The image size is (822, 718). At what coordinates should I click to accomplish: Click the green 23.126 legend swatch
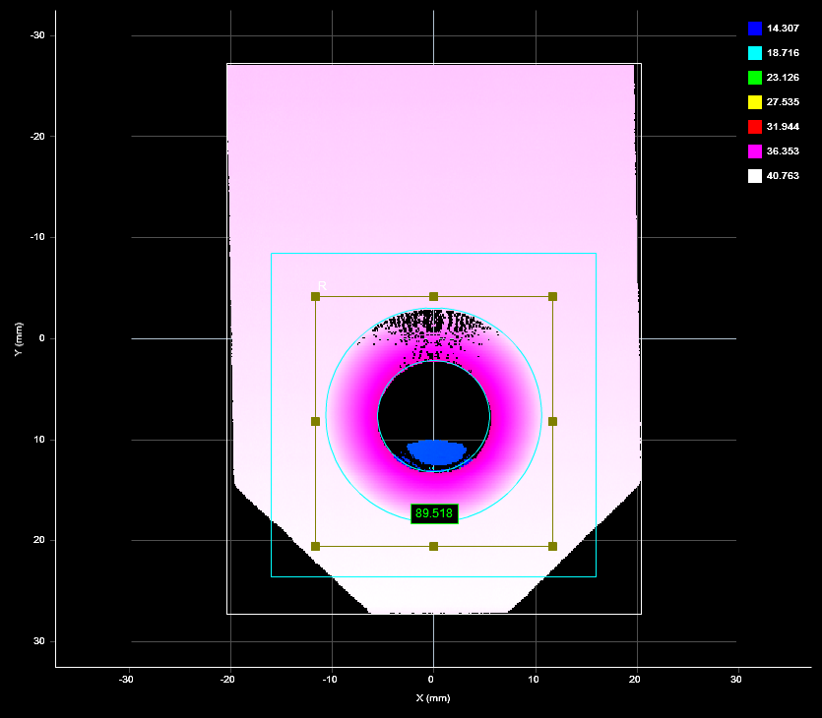755,78
